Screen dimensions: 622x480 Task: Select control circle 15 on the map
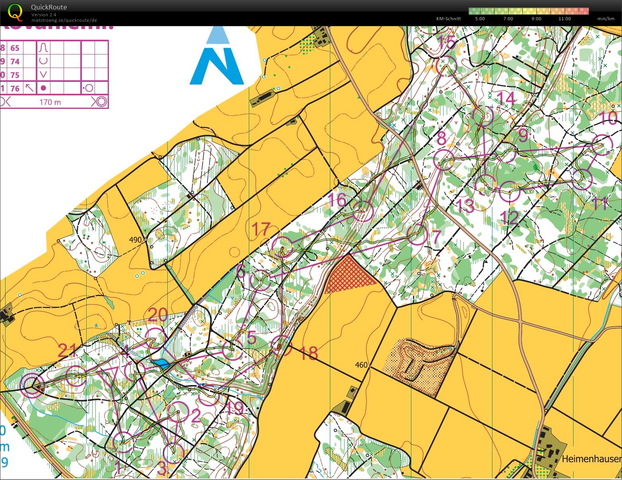(x=446, y=66)
